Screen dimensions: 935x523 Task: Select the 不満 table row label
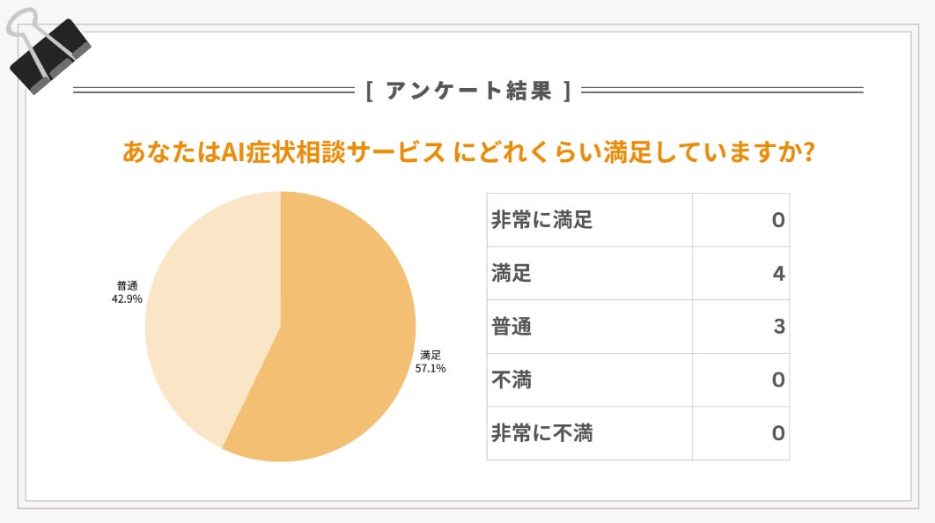pos(512,380)
